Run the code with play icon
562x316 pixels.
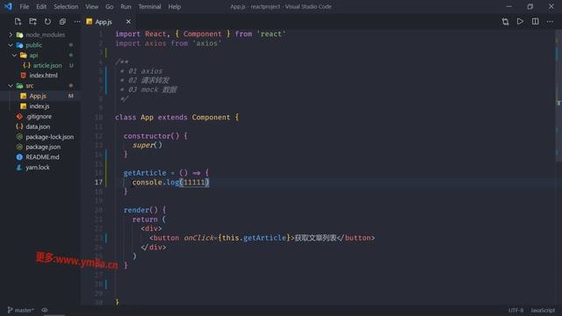[x=520, y=21]
